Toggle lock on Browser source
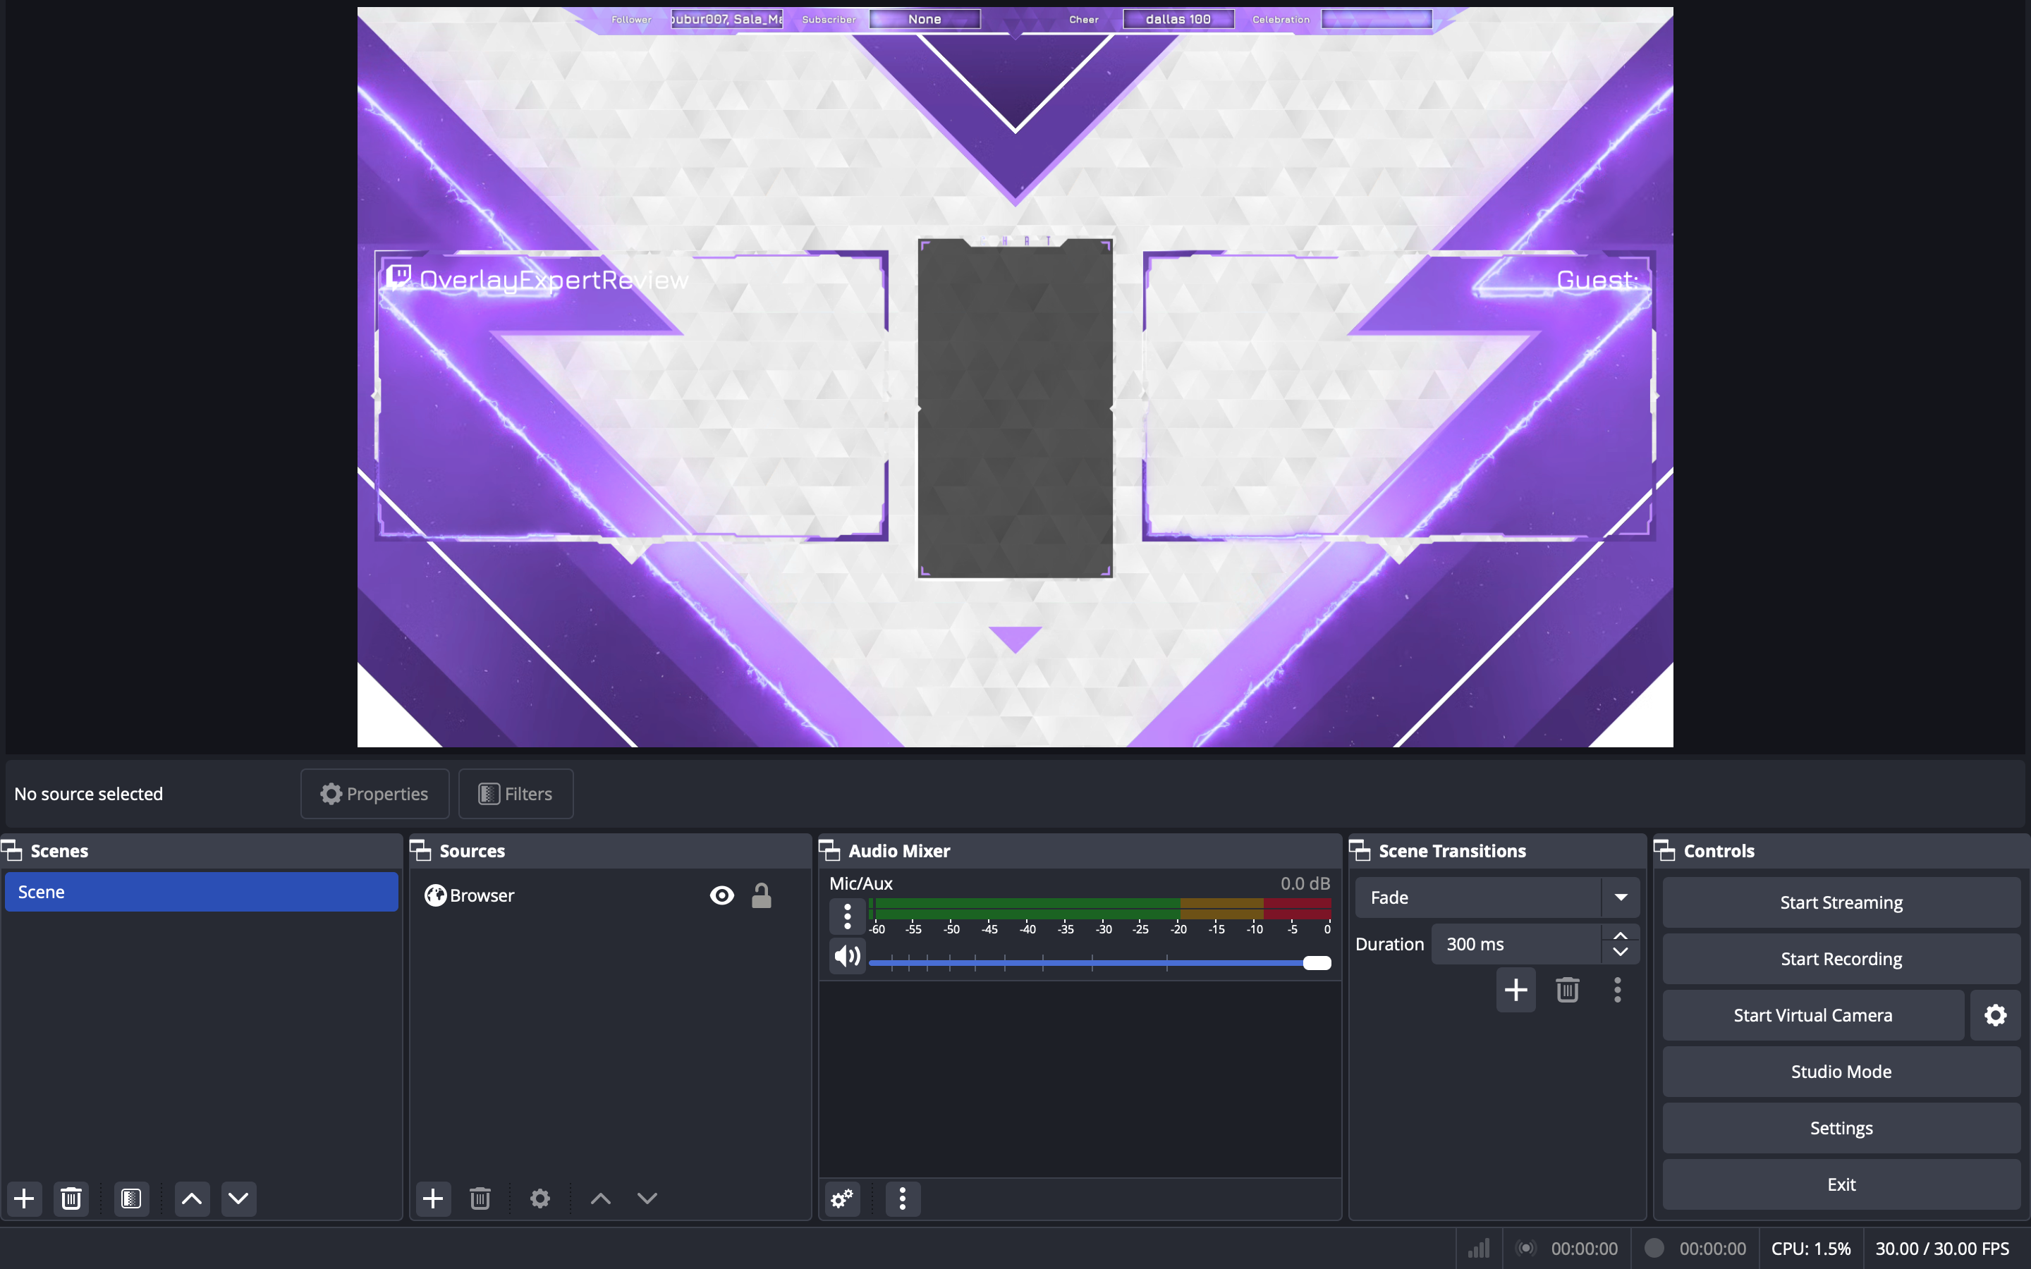The height and width of the screenshot is (1269, 2031). coord(761,895)
